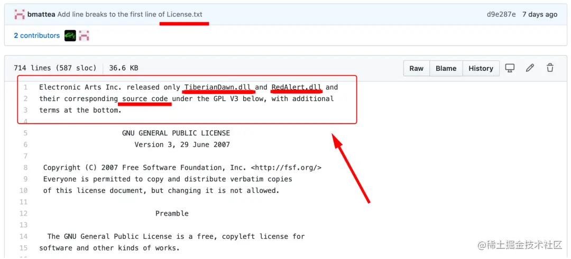Click the '714 lines (587 sloc)' info
Screen dimensions: 571x259
click(x=55, y=68)
